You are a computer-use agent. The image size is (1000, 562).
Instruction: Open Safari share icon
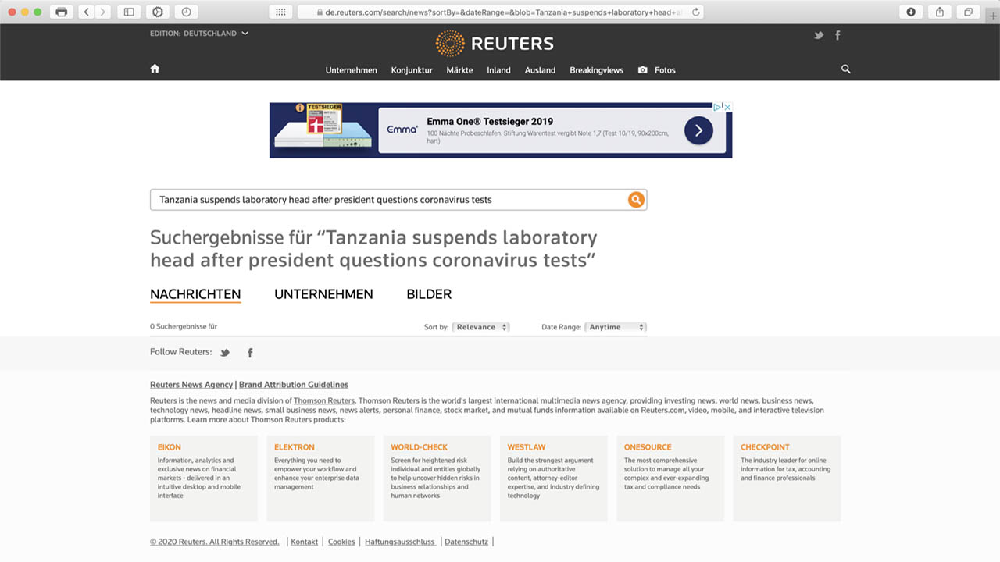tap(940, 12)
